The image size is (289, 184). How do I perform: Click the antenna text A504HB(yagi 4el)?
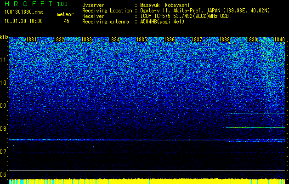pyautogui.click(x=162, y=22)
